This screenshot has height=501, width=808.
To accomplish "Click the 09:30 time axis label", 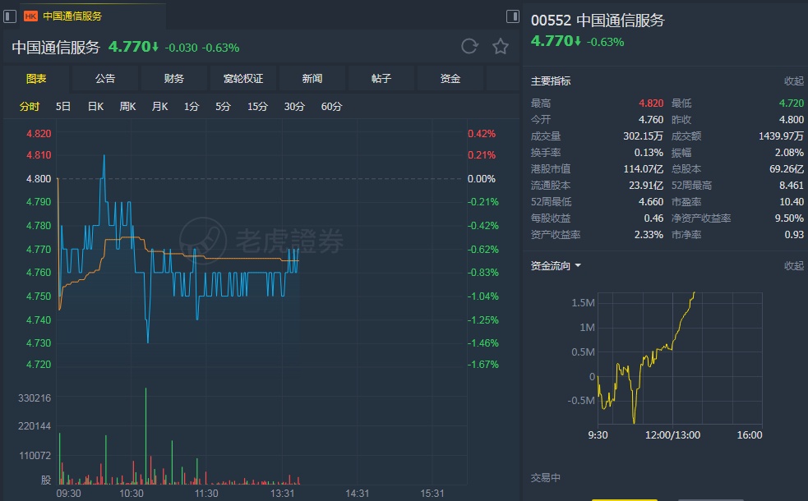I will (68, 494).
